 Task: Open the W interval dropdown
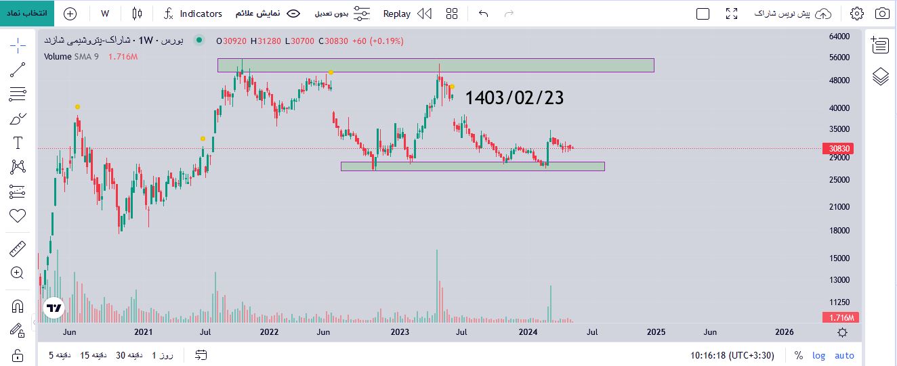coord(105,14)
